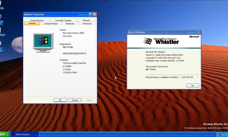Click Cancel in System Properties
Screen dimensions: 228x137
tap(75, 100)
